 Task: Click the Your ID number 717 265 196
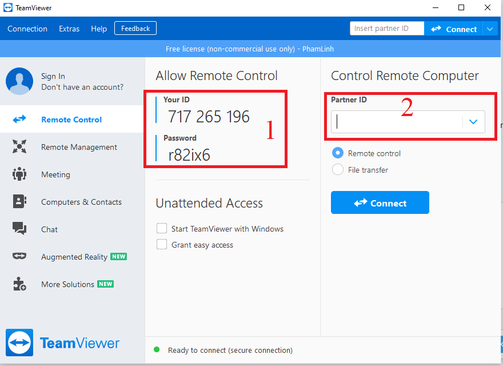pos(209,116)
